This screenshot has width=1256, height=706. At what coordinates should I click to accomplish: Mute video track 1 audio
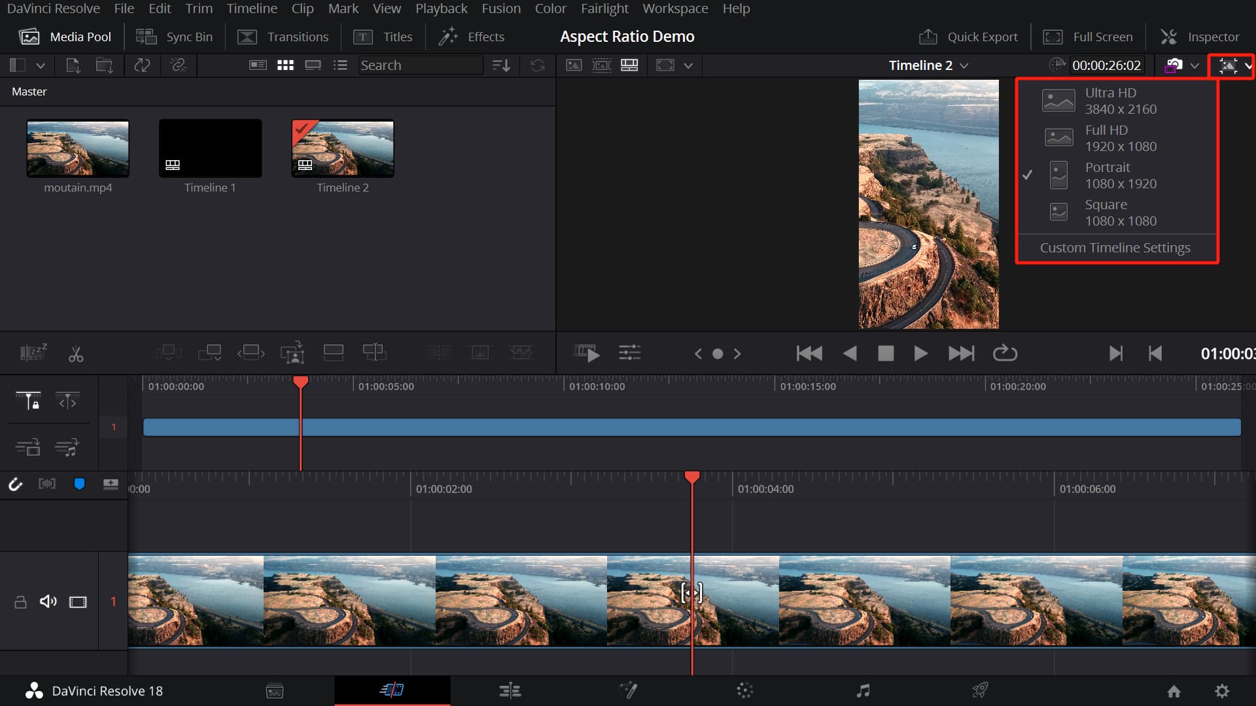tap(48, 601)
